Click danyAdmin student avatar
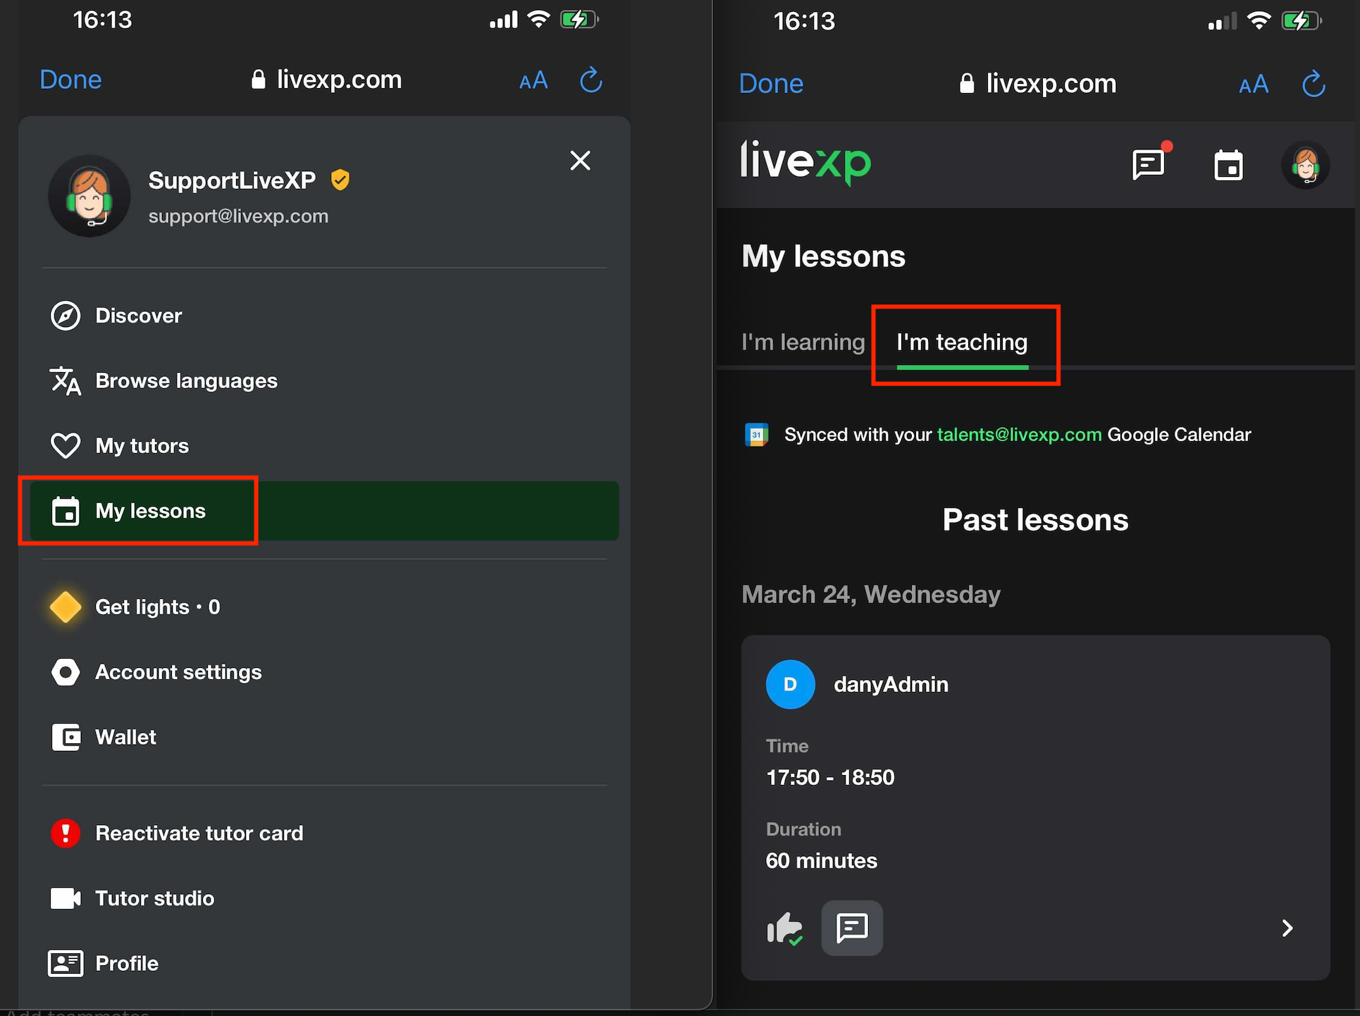This screenshot has width=1360, height=1016. [x=791, y=684]
